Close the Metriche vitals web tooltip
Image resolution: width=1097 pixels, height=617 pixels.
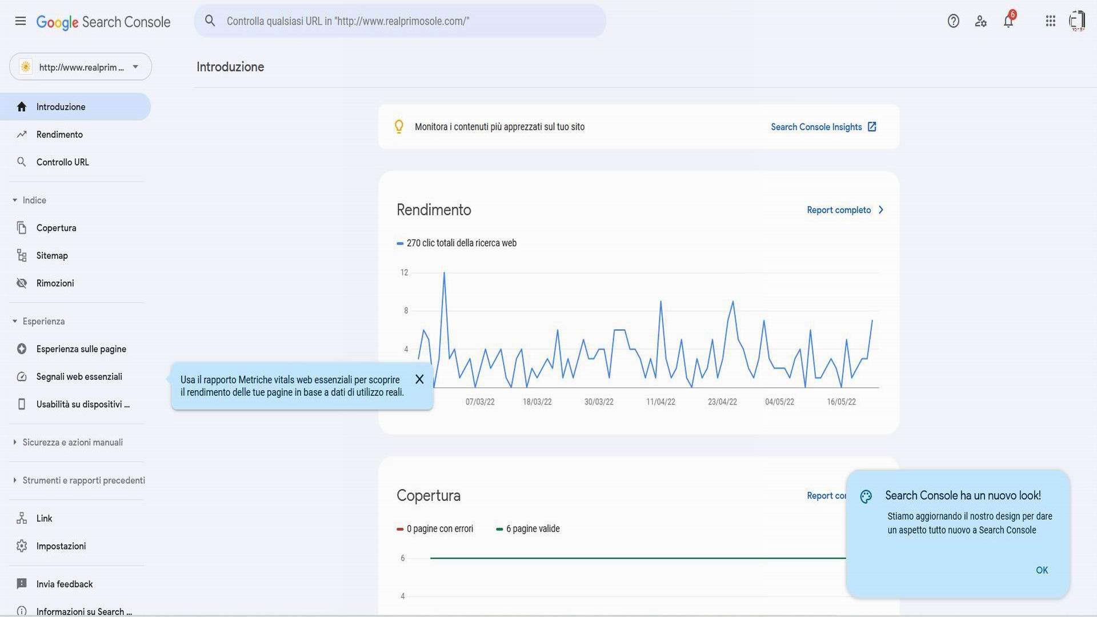point(419,379)
